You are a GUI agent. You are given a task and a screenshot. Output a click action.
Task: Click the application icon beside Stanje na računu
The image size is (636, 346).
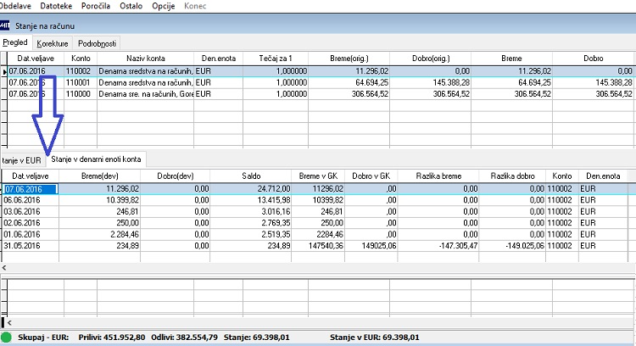(4, 25)
